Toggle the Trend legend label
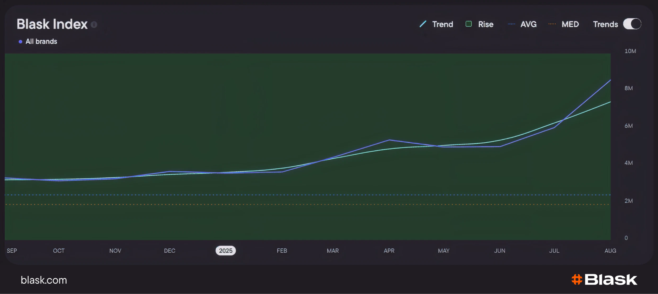 coord(443,24)
